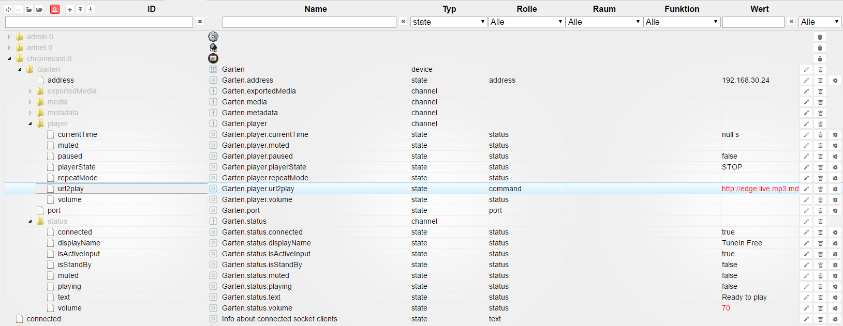Open the Raum filter dropdown
This screenshot has height=326, width=843.
[x=604, y=22]
